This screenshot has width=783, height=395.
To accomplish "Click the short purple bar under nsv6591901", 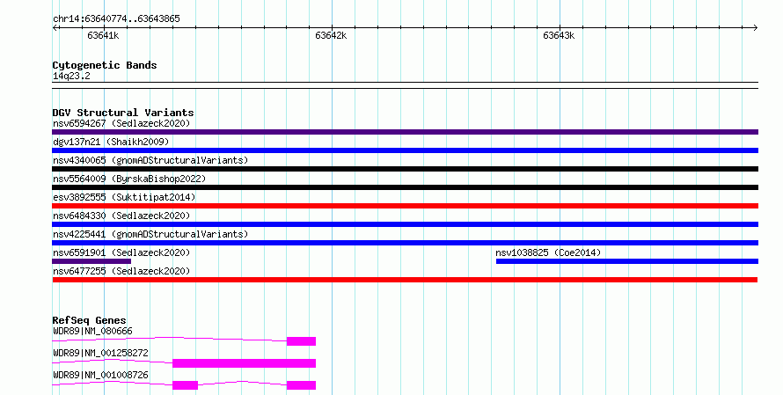I will 91,261.
